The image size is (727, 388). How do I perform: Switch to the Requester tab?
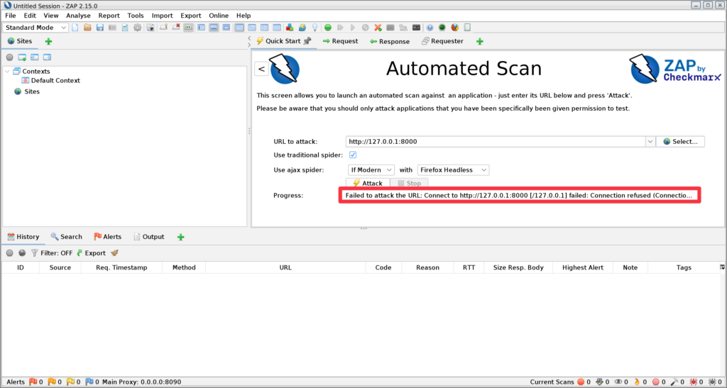pos(442,41)
